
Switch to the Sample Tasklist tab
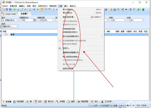point(11,13)
